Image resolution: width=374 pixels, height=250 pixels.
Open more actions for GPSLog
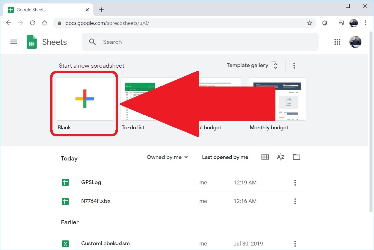point(295,183)
